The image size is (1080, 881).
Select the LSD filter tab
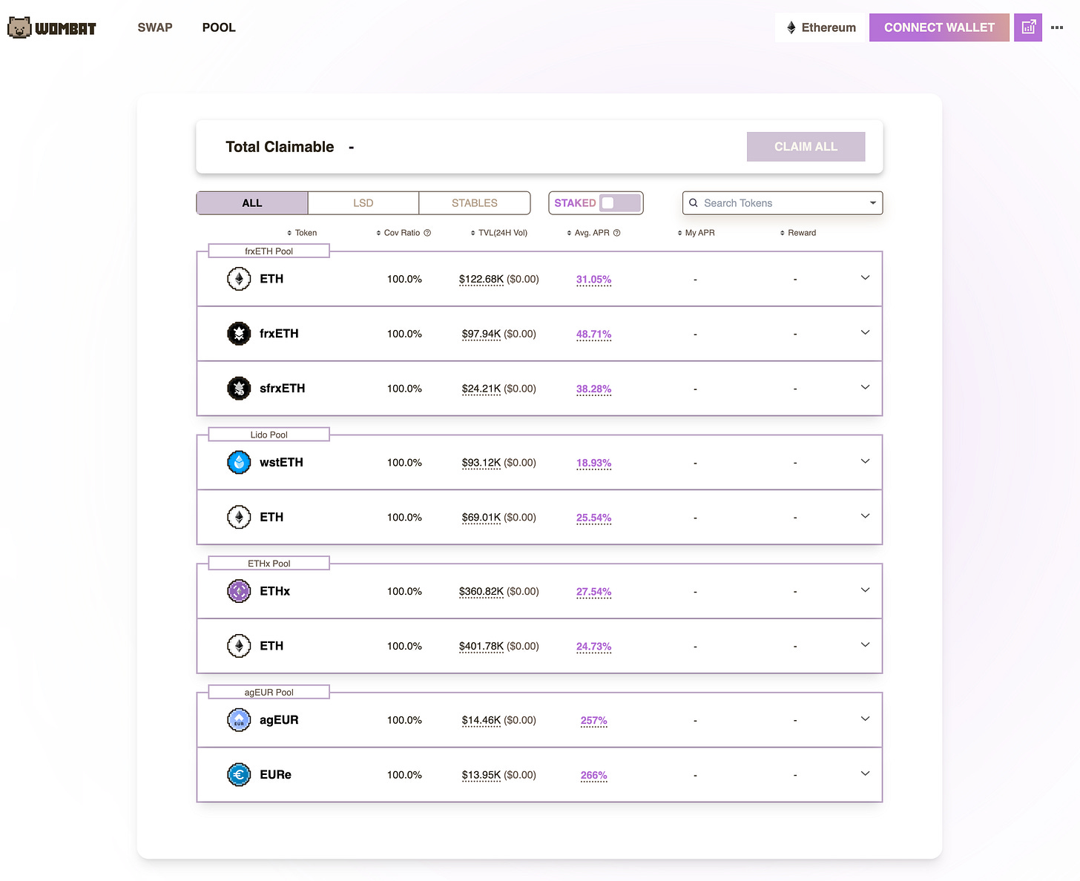363,202
